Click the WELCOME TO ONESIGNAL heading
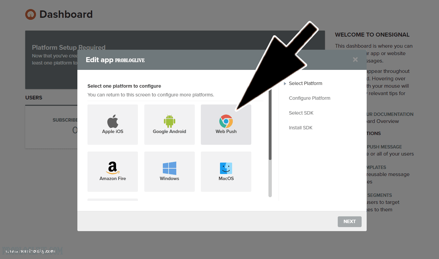Viewport: 439px width, 259px height. click(372, 35)
